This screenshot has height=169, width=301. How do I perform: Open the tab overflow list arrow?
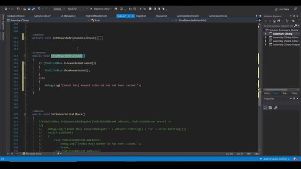[x=257, y=16]
